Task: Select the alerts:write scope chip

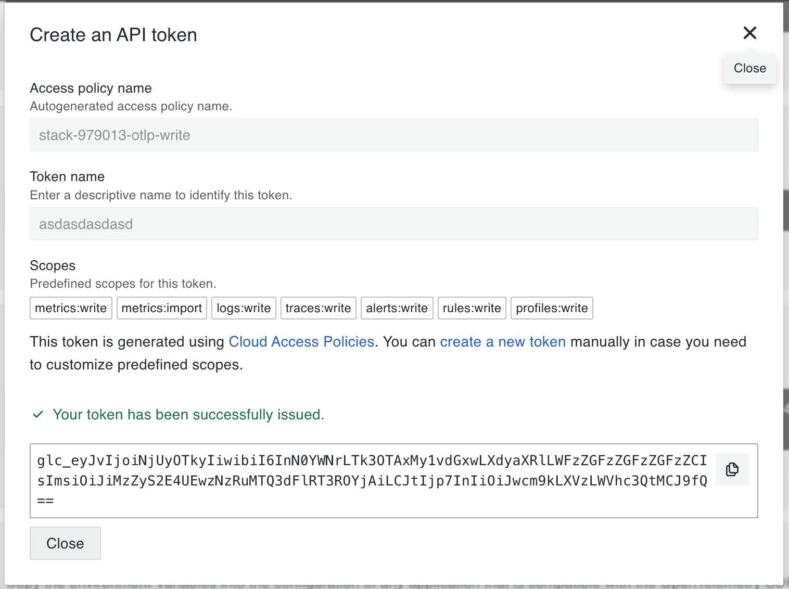Action: coord(397,308)
